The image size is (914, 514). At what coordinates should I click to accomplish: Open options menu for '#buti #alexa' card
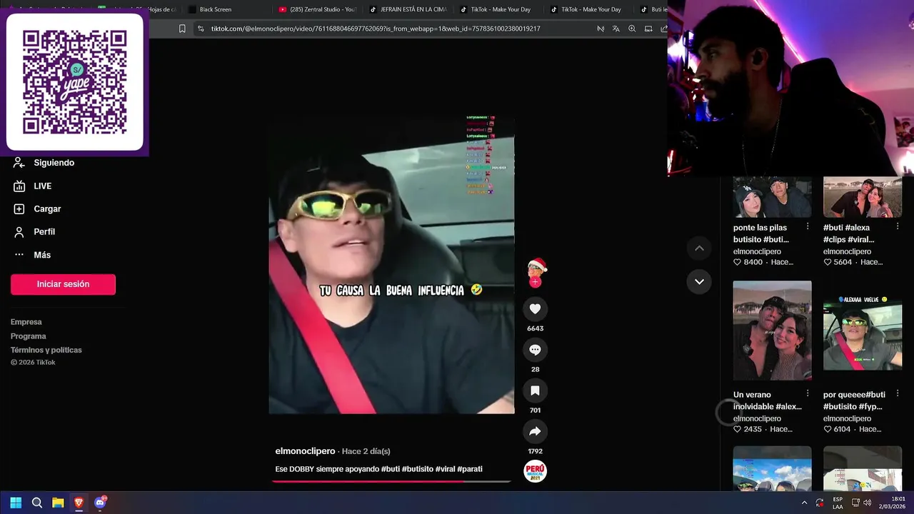898,226
